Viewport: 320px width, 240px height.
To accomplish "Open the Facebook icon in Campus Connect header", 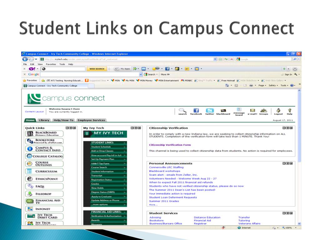I will click(x=196, y=110).
